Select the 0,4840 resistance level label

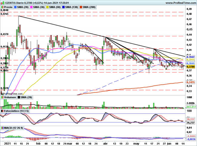[5, 10]
